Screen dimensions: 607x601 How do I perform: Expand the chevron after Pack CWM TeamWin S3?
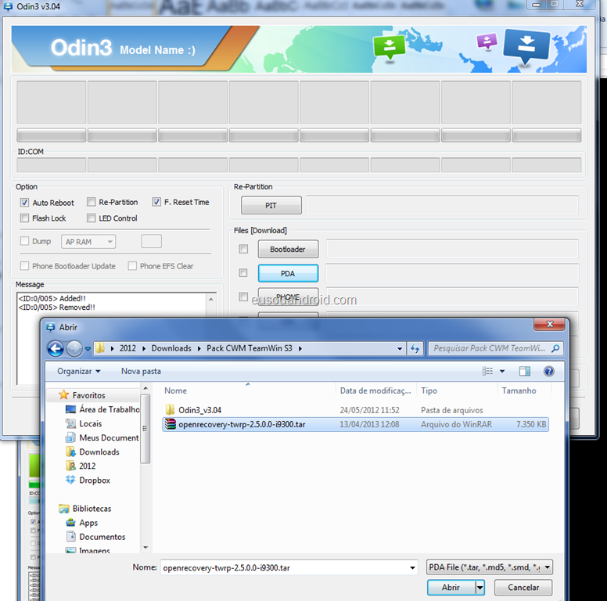(300, 348)
